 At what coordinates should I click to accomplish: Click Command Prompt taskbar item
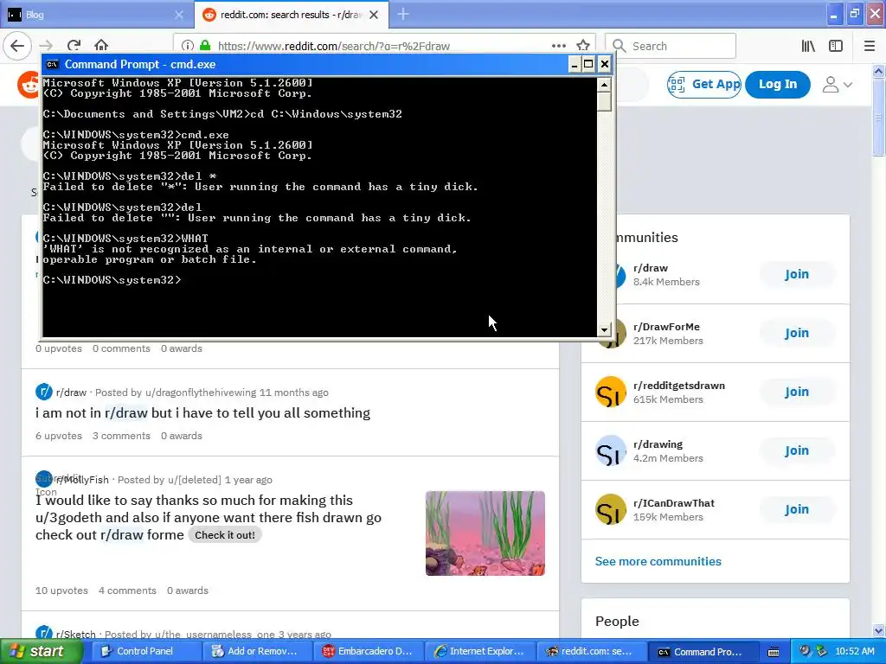coord(701,652)
